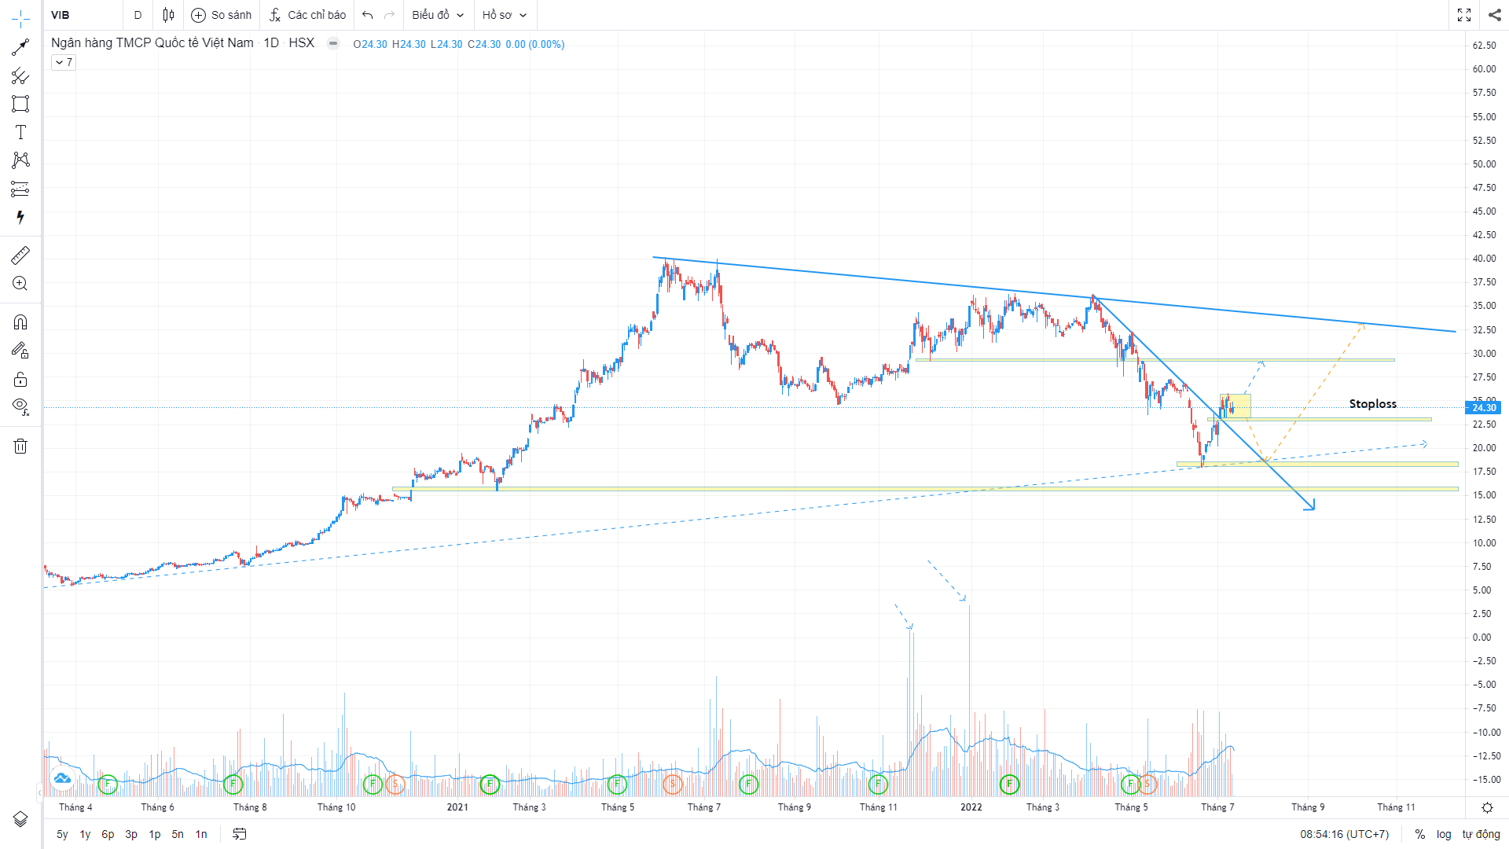Select the crosshair cursor tool
The image size is (1509, 849).
[20, 18]
